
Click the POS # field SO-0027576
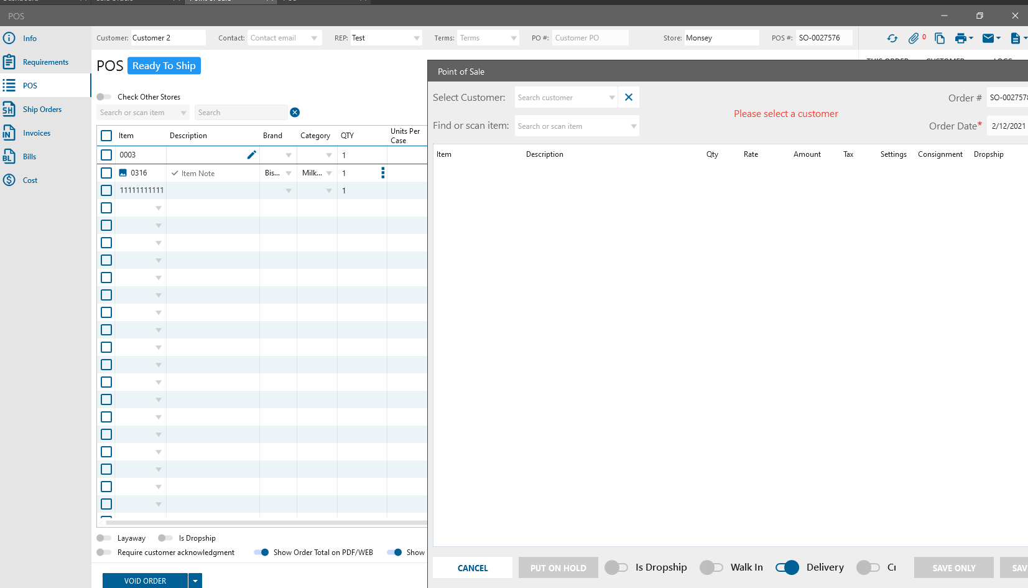[824, 38]
